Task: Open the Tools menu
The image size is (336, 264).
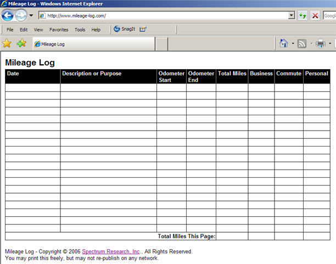Action: point(80,30)
